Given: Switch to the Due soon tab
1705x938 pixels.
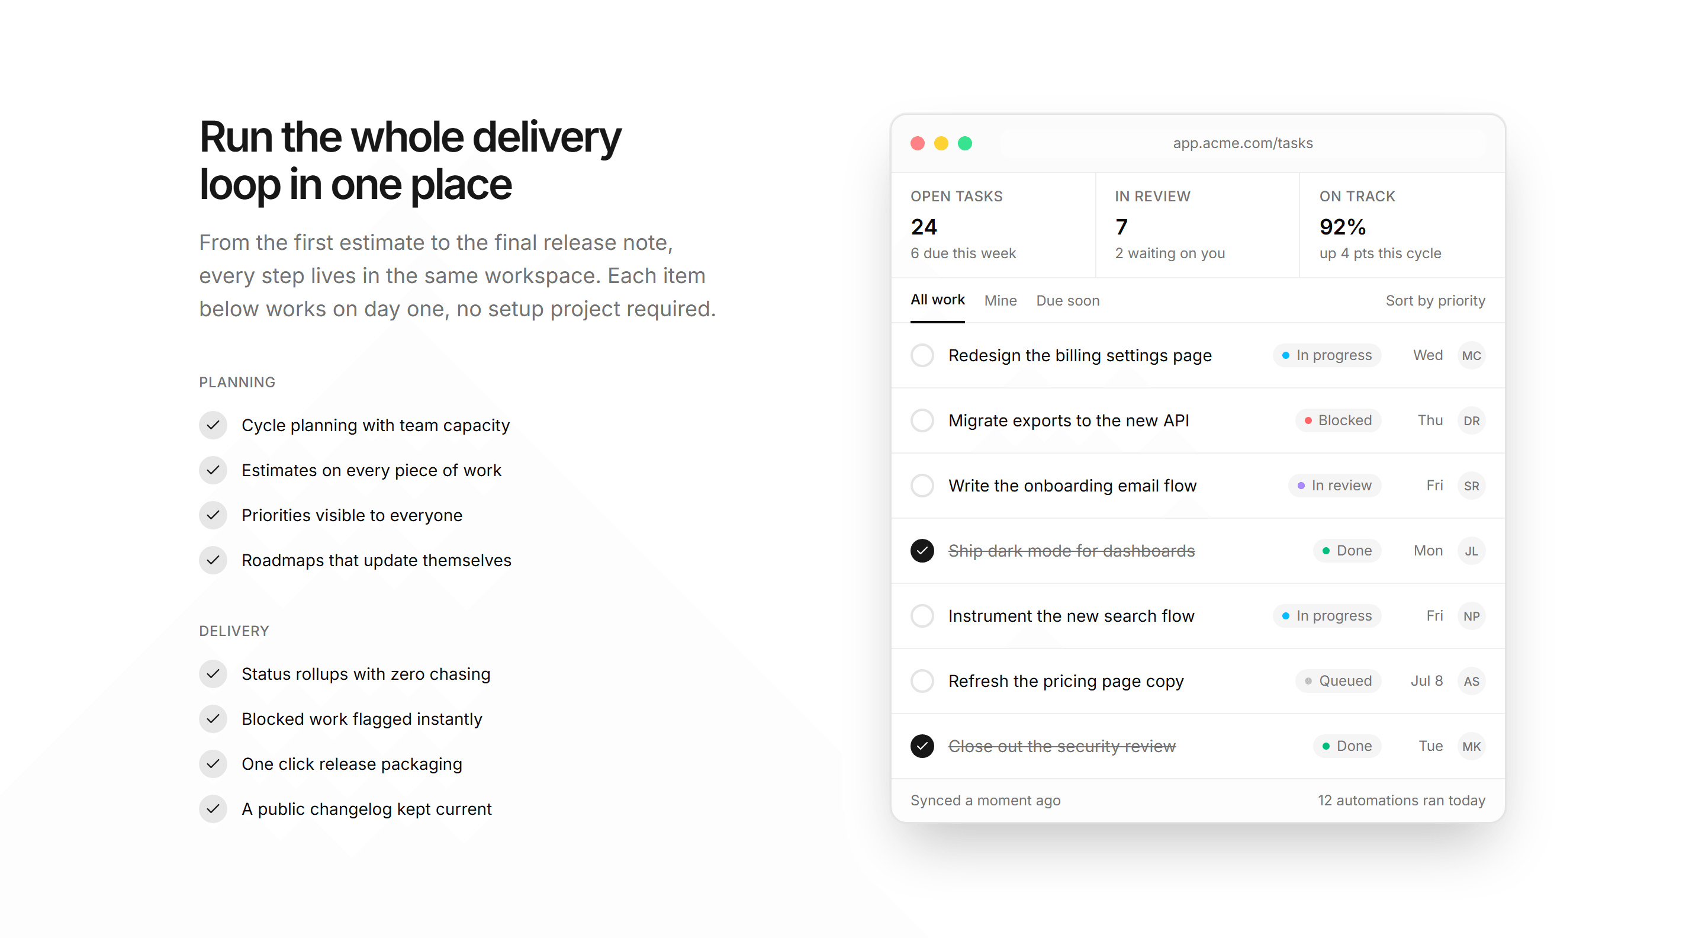Looking at the screenshot, I should (1067, 301).
